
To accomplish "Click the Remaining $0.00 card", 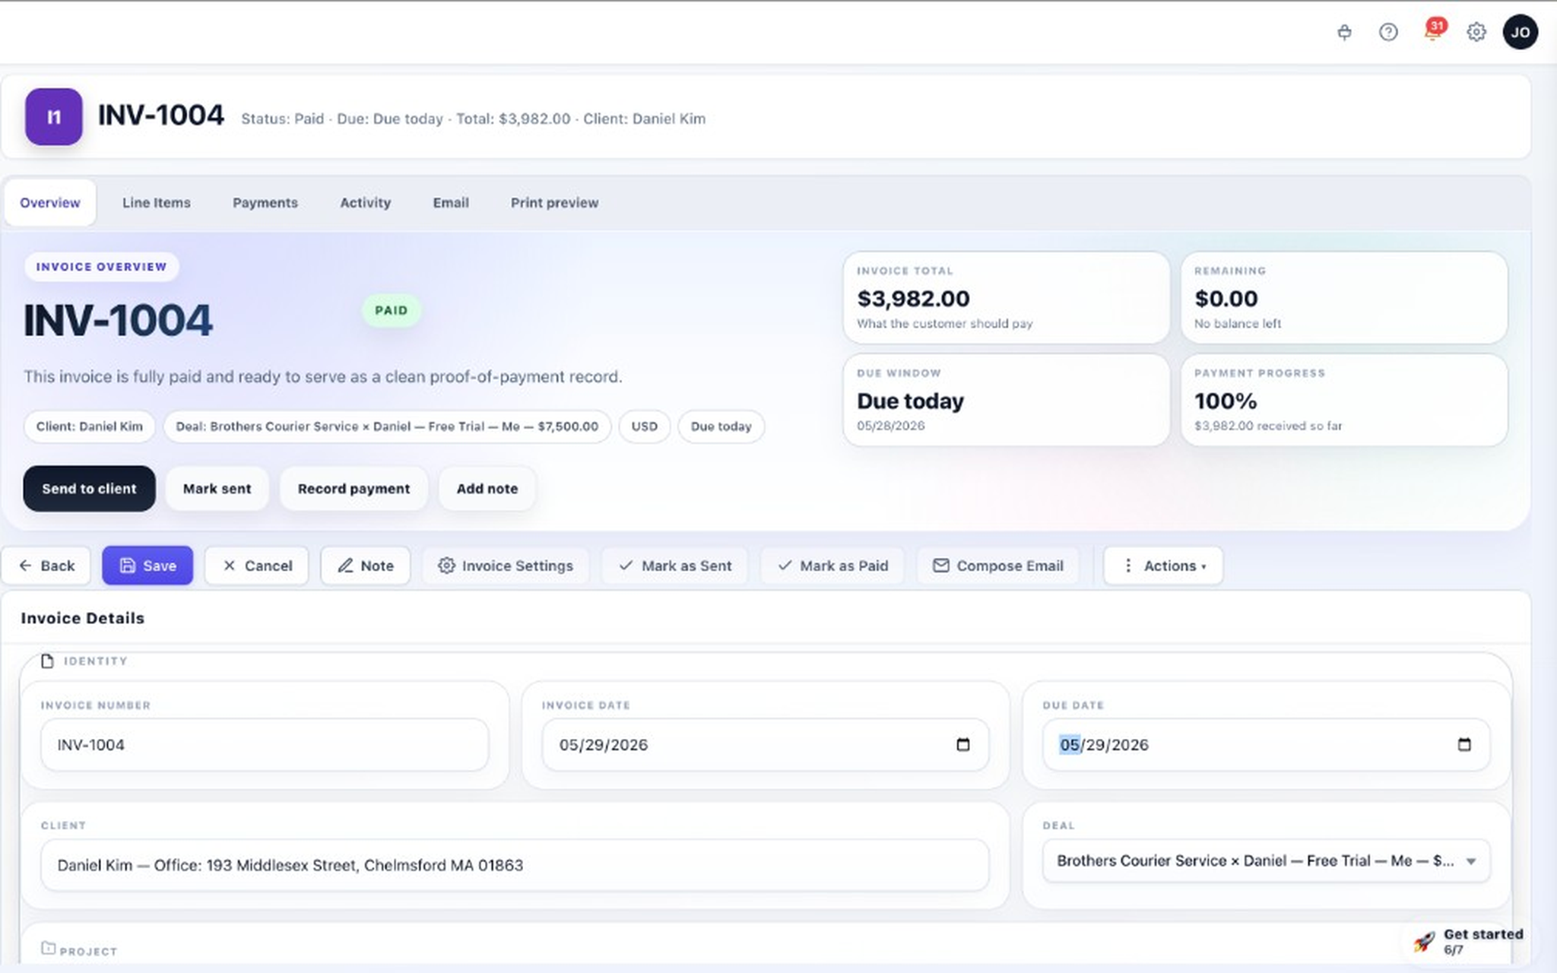I will (1344, 297).
